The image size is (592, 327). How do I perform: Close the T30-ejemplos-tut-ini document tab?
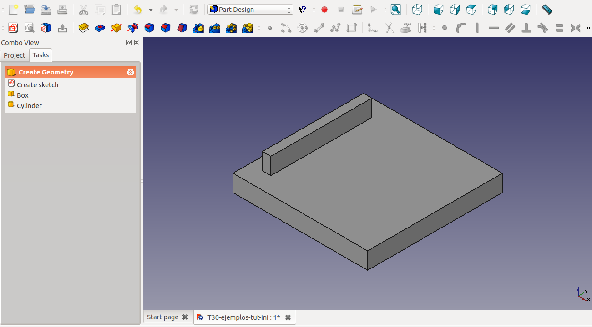pos(288,317)
